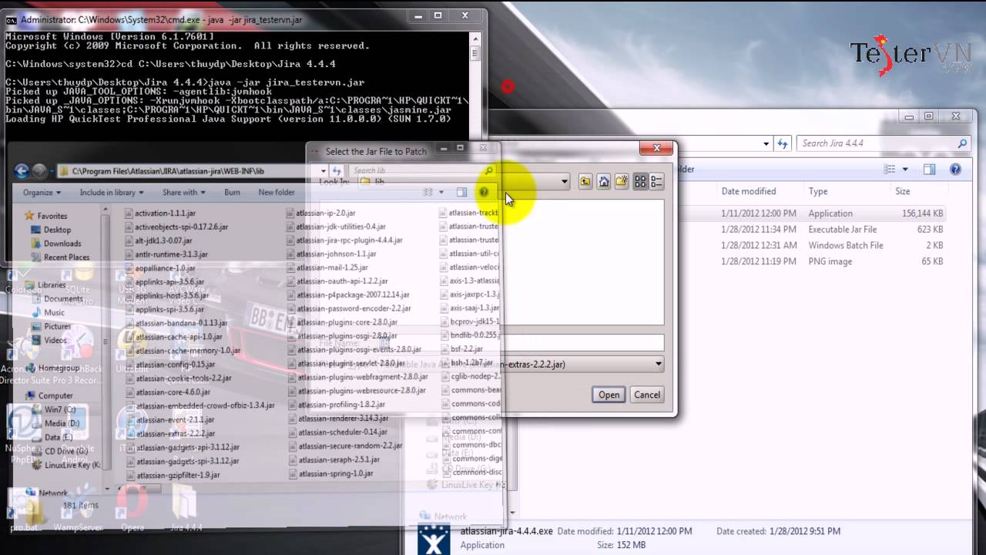Select atlassian-spring-1.0.jar file
Screen dimensions: 986x555
[334, 473]
